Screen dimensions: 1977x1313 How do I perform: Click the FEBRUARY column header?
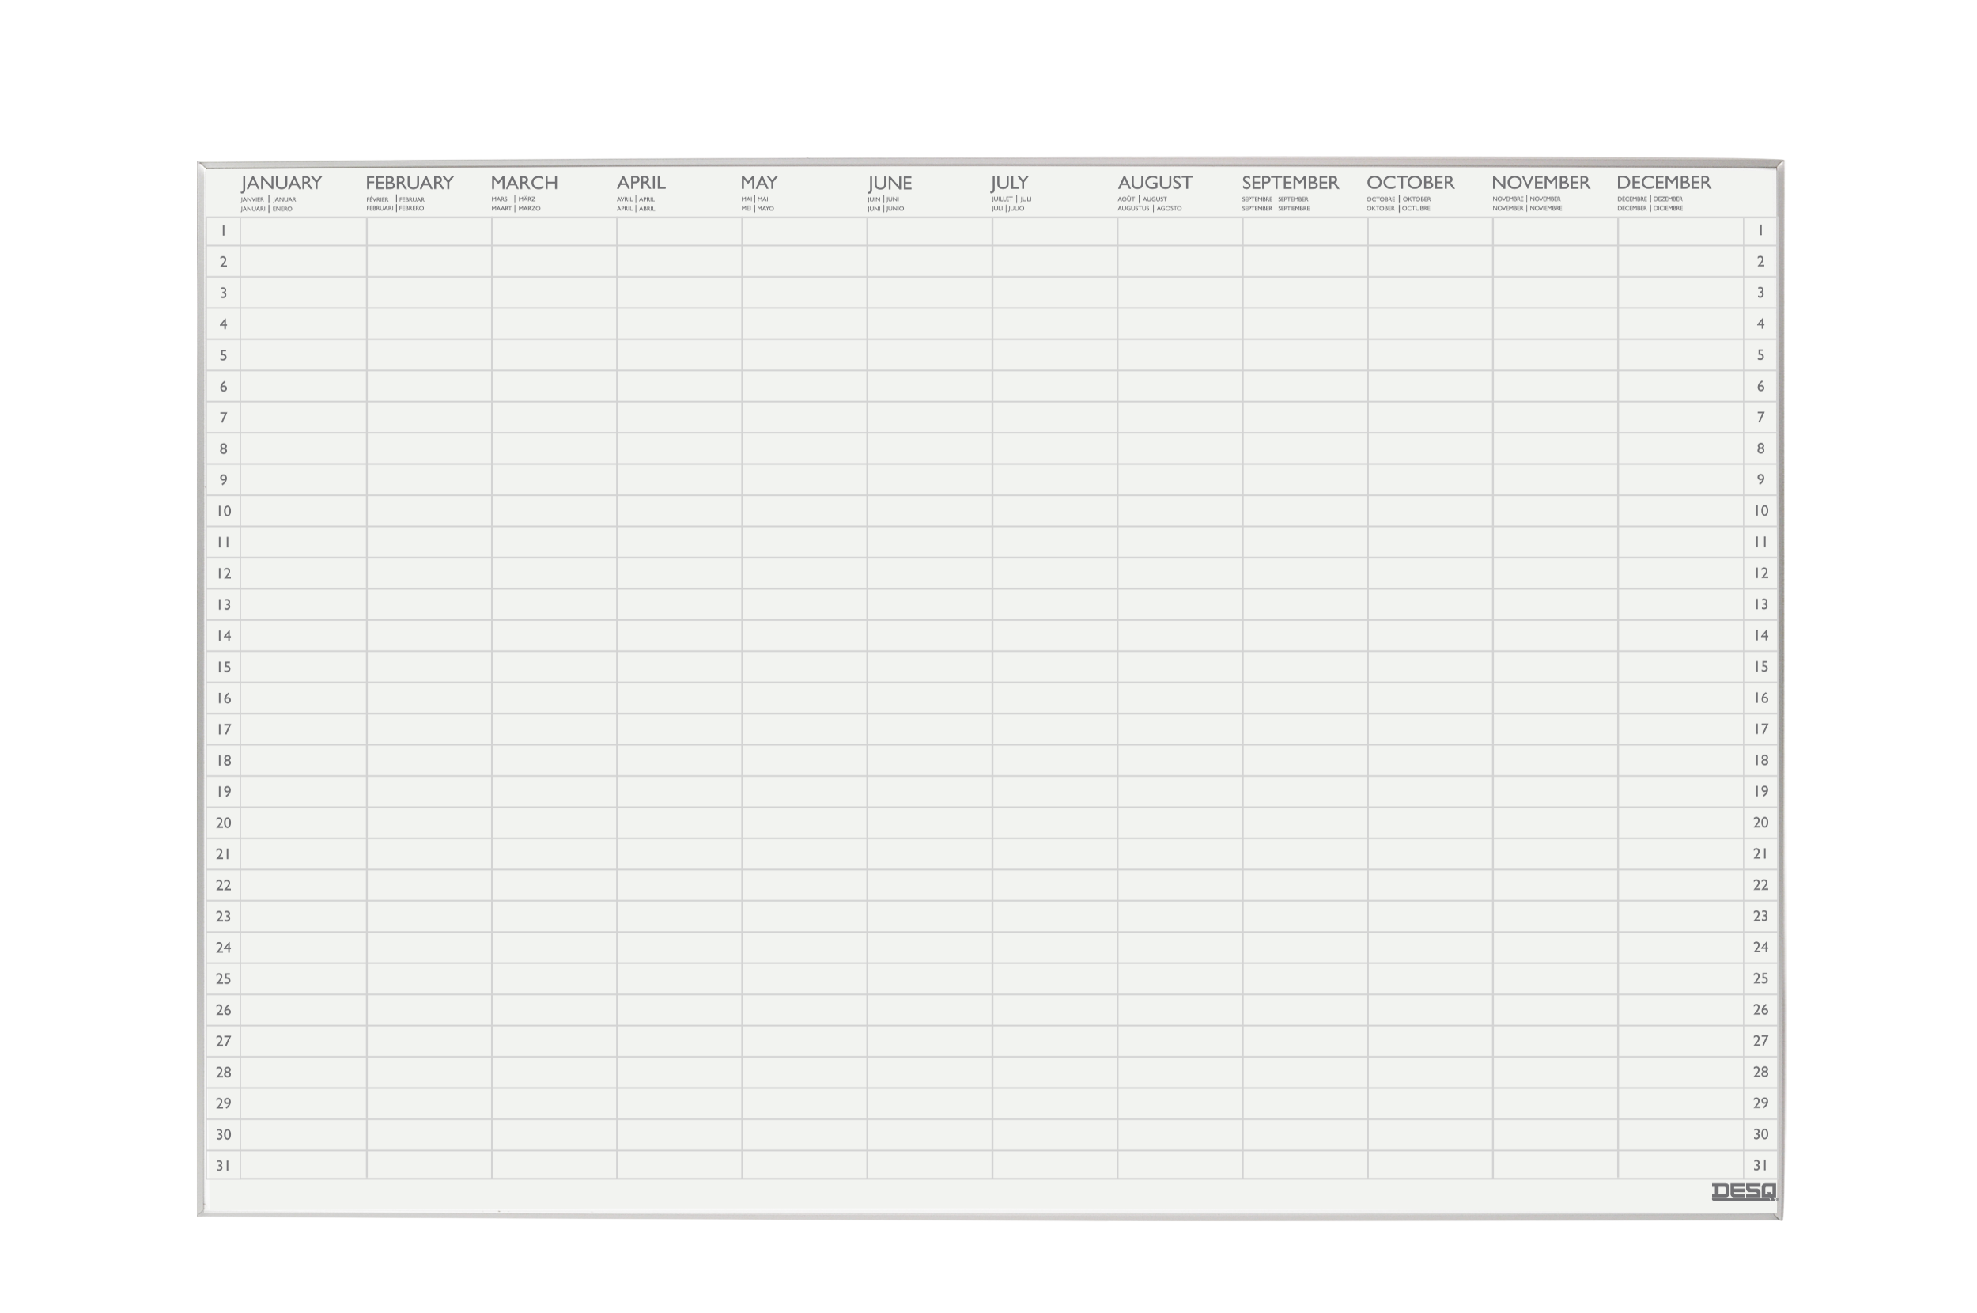click(410, 183)
